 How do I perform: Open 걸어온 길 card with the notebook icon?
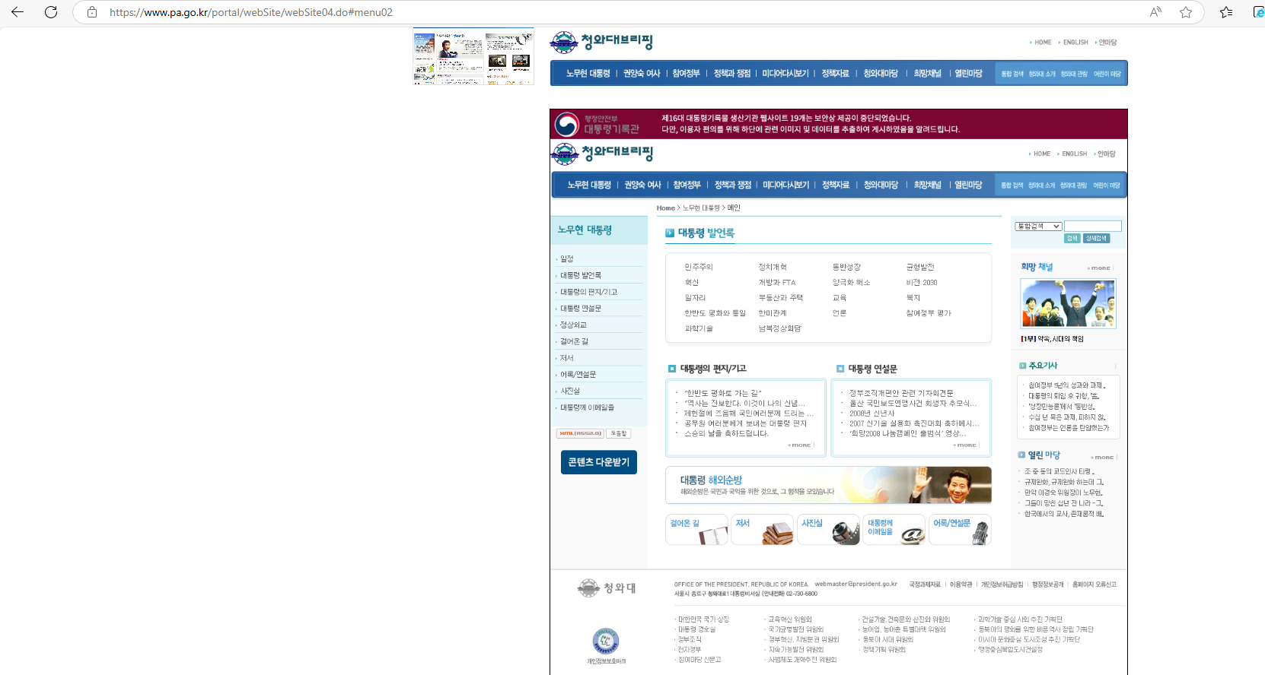tap(696, 530)
